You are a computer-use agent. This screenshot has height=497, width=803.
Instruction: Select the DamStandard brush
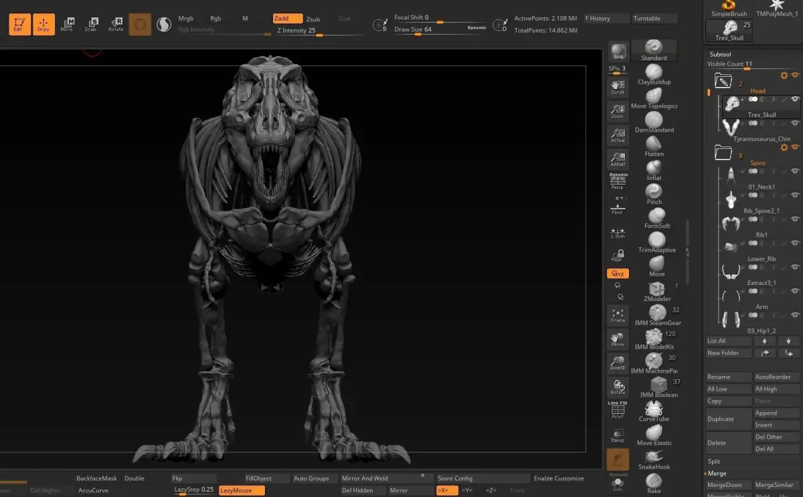[654, 123]
